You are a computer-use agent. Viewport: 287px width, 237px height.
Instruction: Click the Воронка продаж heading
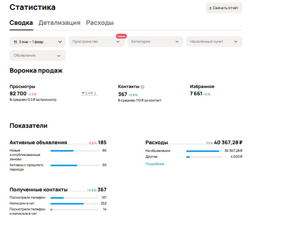[x=36, y=70]
